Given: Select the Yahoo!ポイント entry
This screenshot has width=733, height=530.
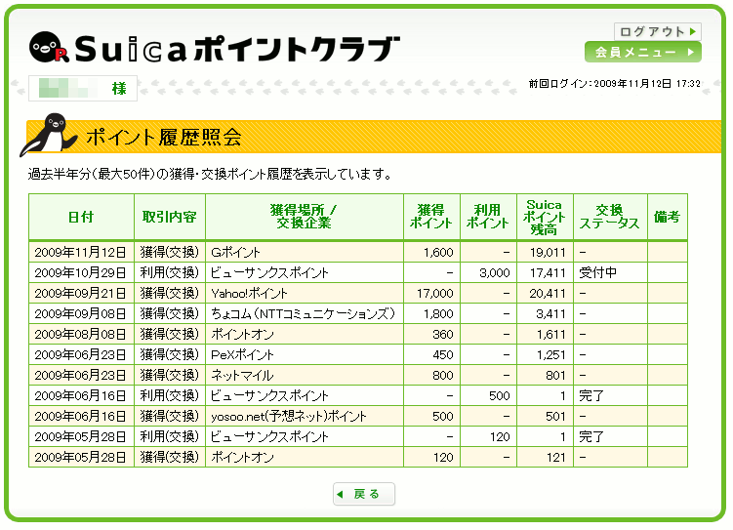Looking at the screenshot, I should click(x=249, y=294).
